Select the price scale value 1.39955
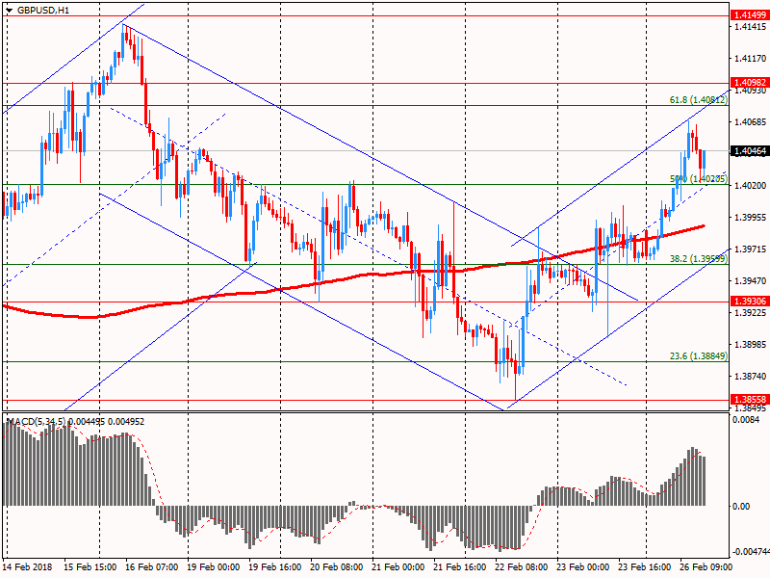This screenshot has height=578, width=770. tap(750, 218)
